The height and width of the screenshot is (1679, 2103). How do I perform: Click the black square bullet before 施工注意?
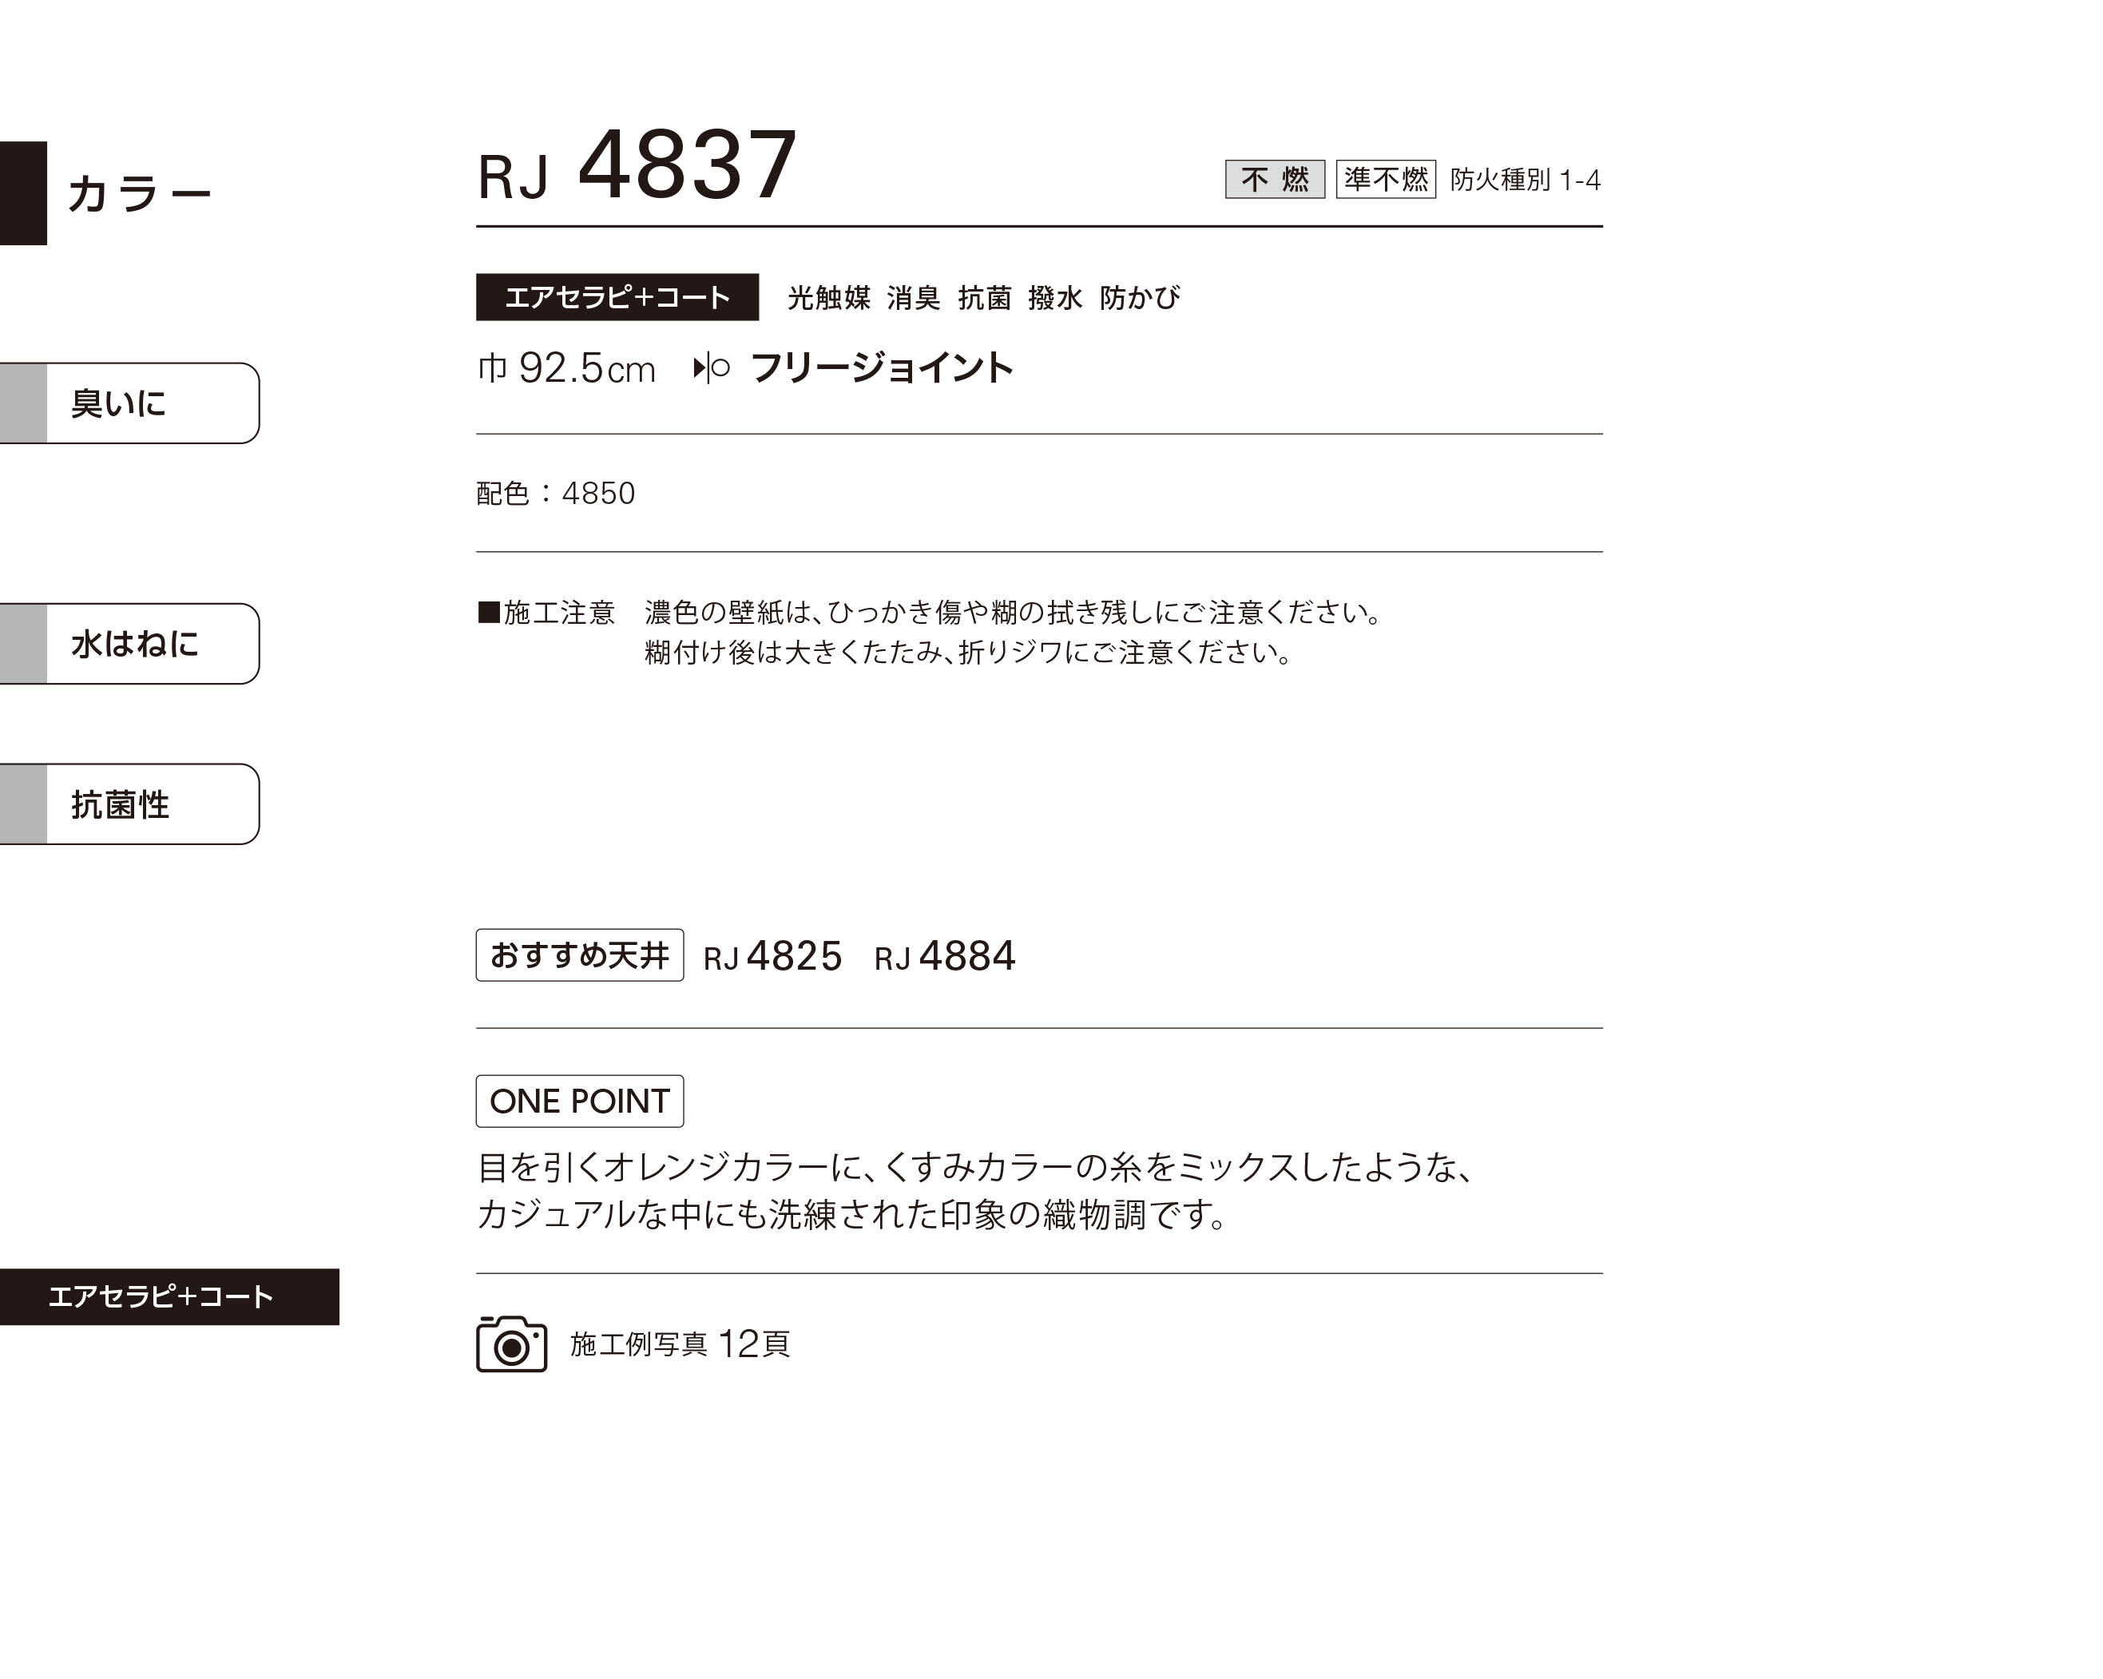[488, 612]
